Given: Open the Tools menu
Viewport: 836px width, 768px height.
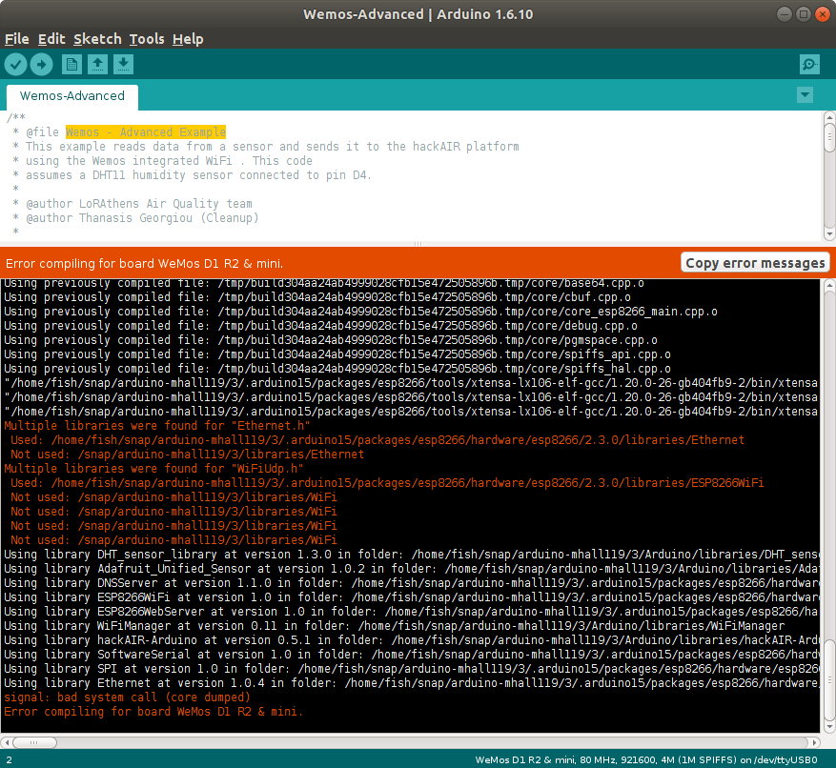Looking at the screenshot, I should (x=147, y=39).
